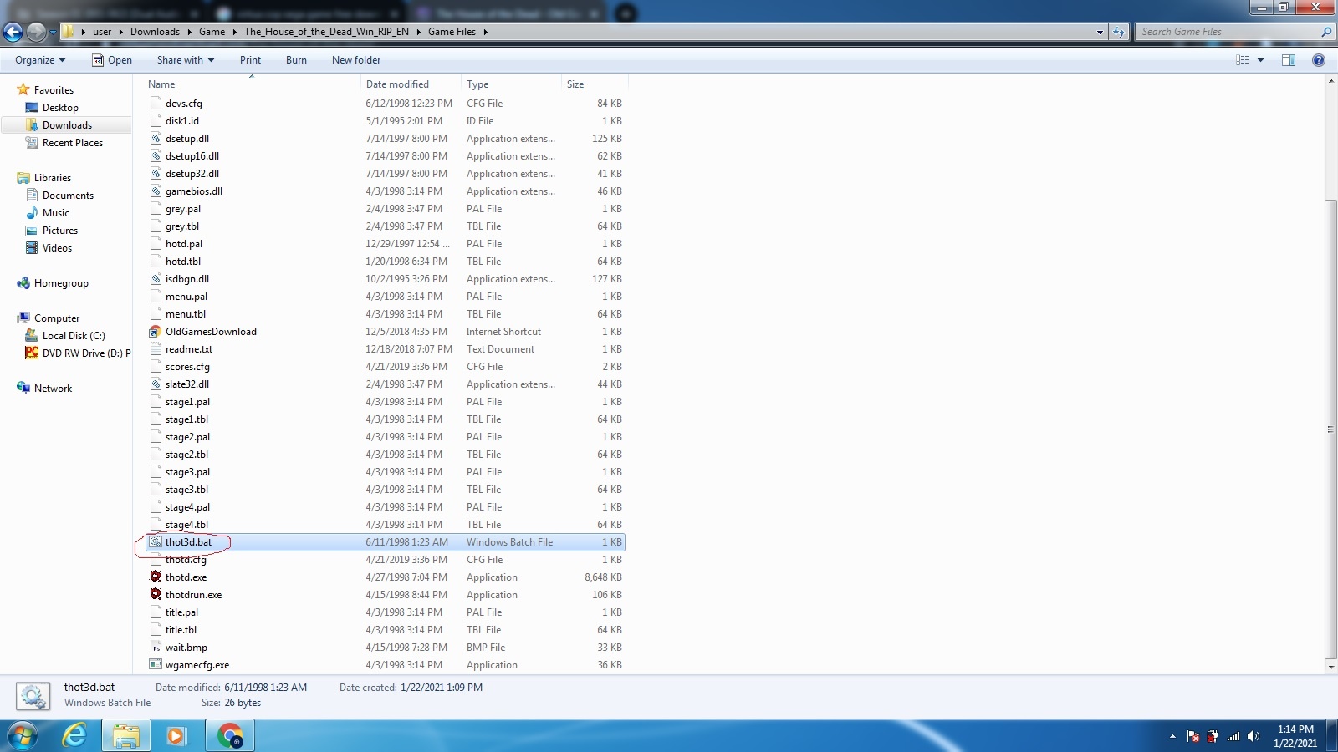Open Music library
This screenshot has width=1338, height=752.
(56, 212)
